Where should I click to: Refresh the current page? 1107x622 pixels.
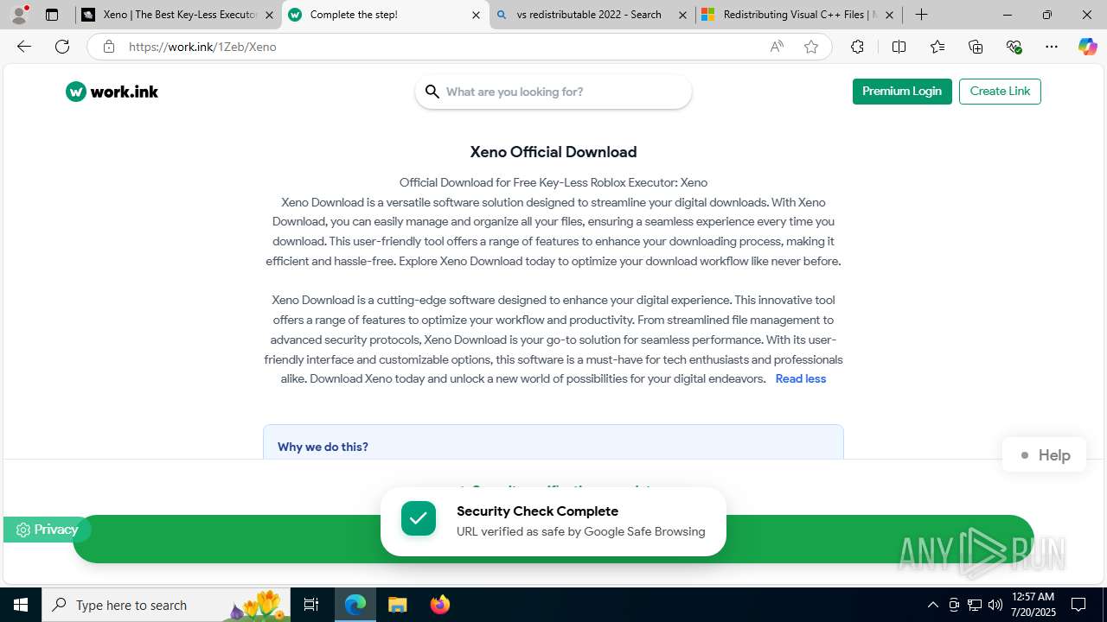point(62,47)
